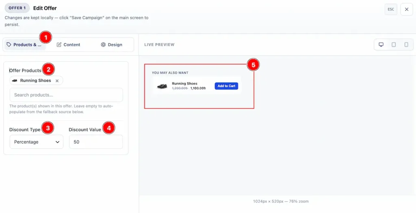Click the Offer Products label
Screen dimensions: 416x213
(25, 70)
